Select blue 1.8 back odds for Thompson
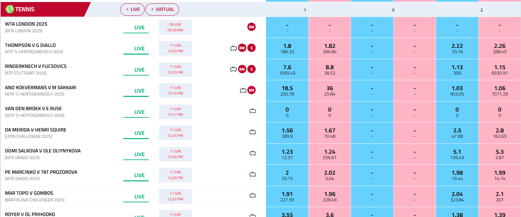 point(287,49)
